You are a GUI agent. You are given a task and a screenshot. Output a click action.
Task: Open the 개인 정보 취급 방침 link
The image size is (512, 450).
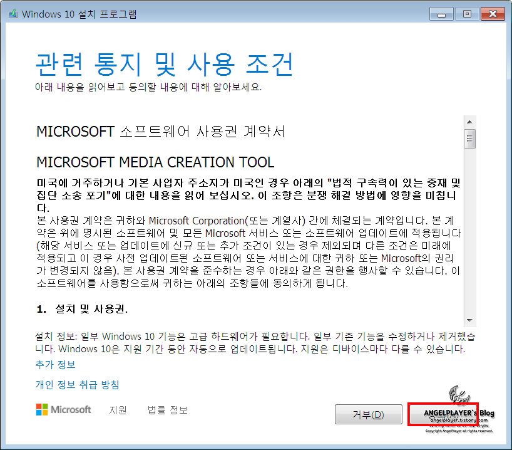click(77, 385)
